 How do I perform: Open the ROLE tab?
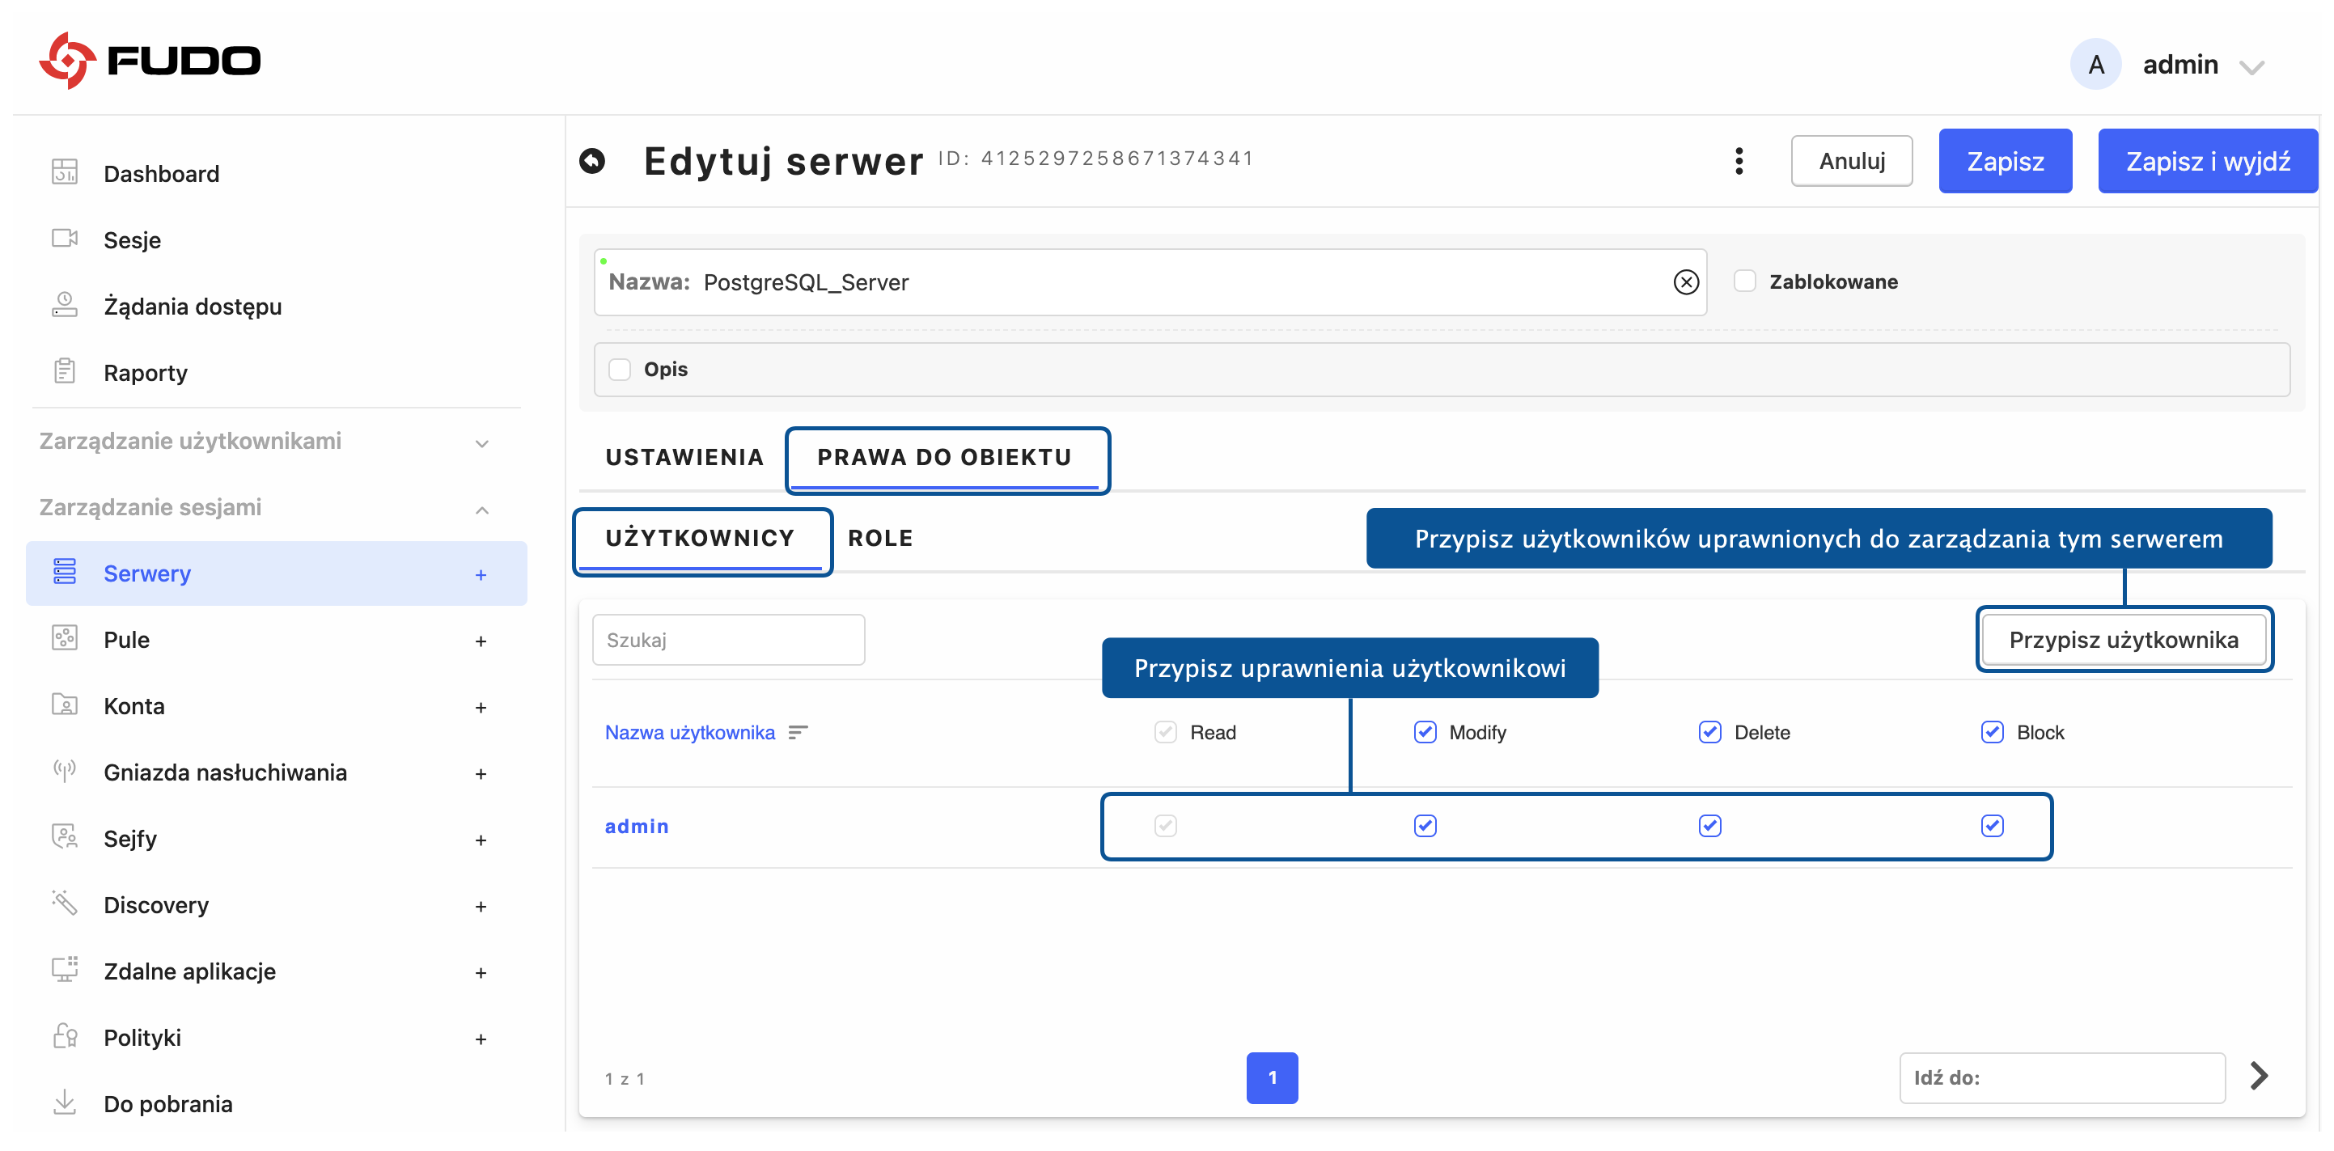(x=881, y=537)
